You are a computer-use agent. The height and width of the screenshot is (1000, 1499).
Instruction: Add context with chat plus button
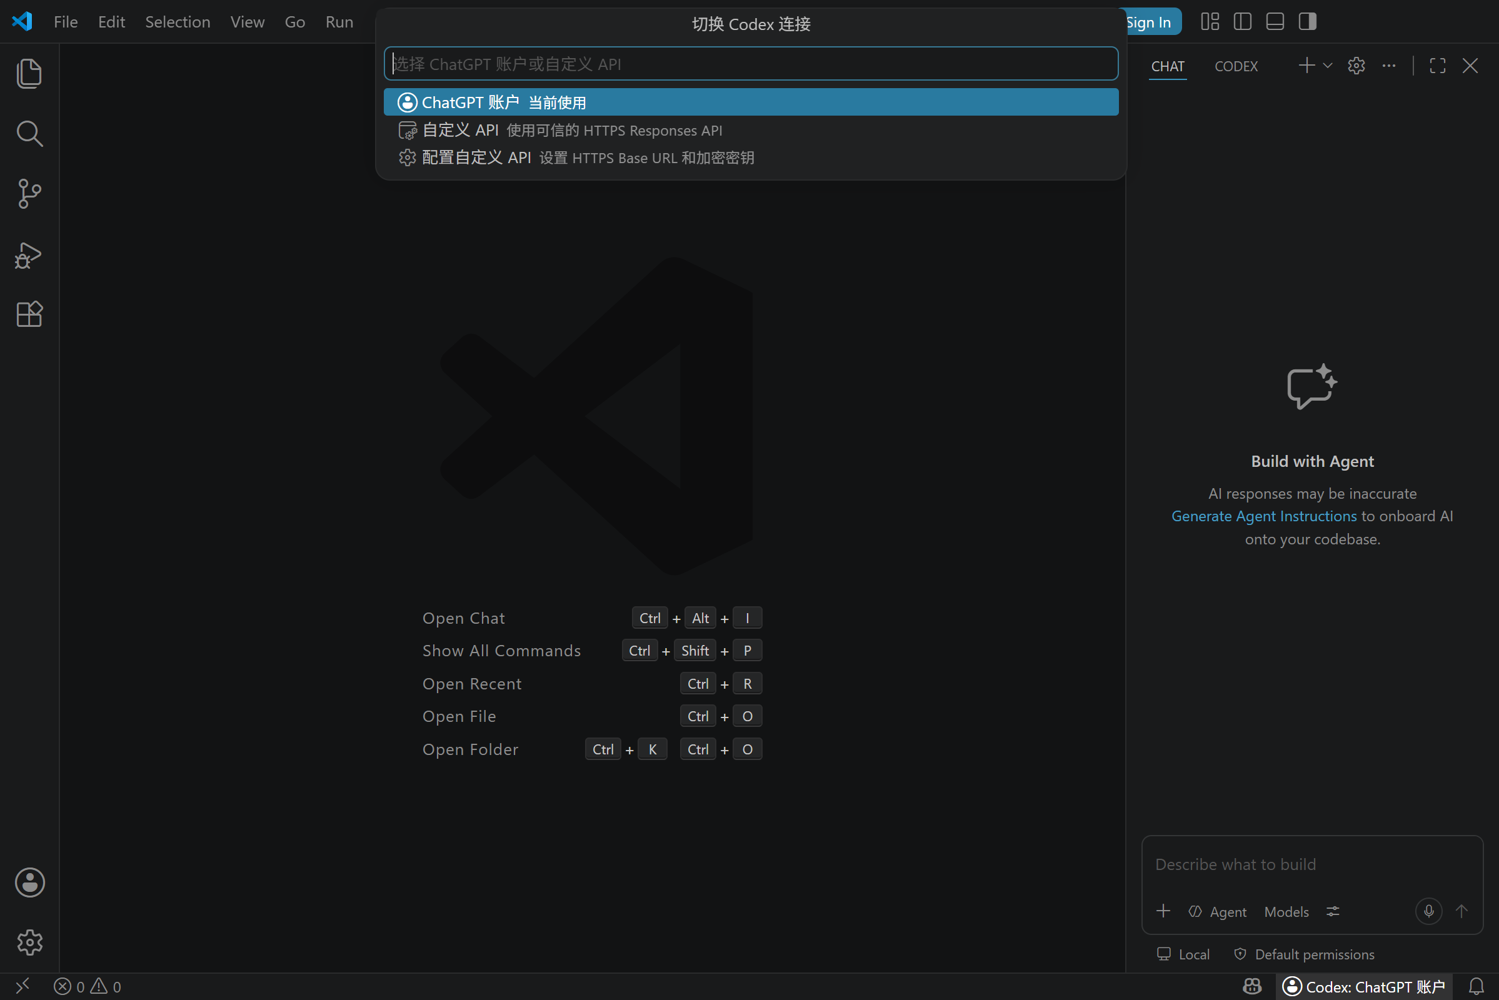click(1163, 911)
